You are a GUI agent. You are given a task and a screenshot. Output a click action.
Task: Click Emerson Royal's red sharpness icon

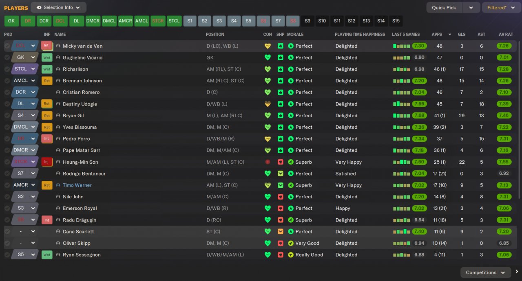[280, 208]
